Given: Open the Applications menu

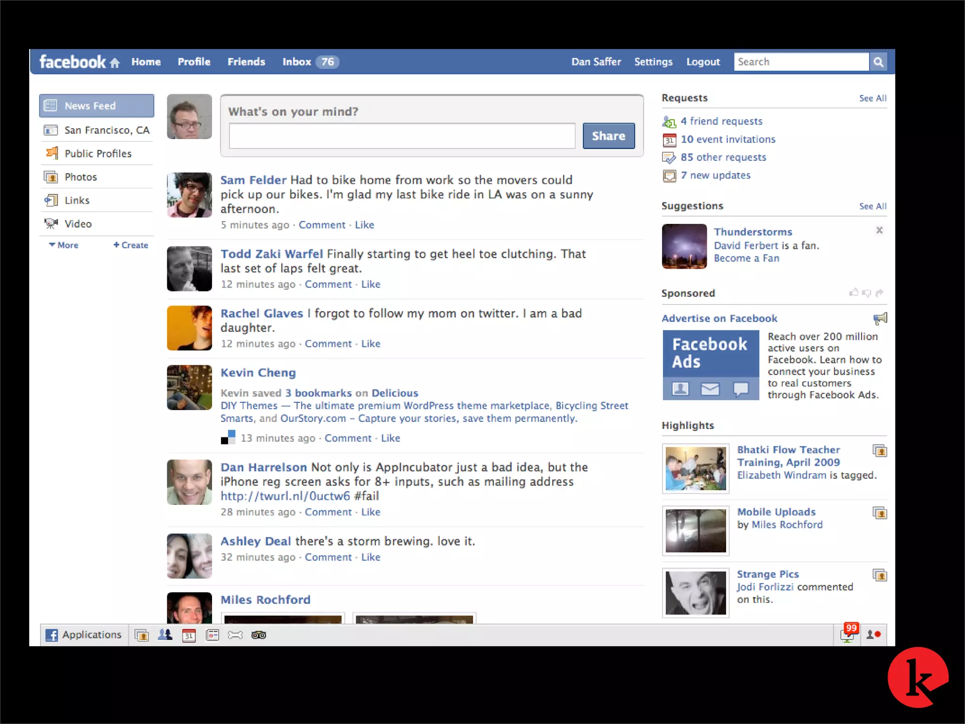Looking at the screenshot, I should pos(83,635).
